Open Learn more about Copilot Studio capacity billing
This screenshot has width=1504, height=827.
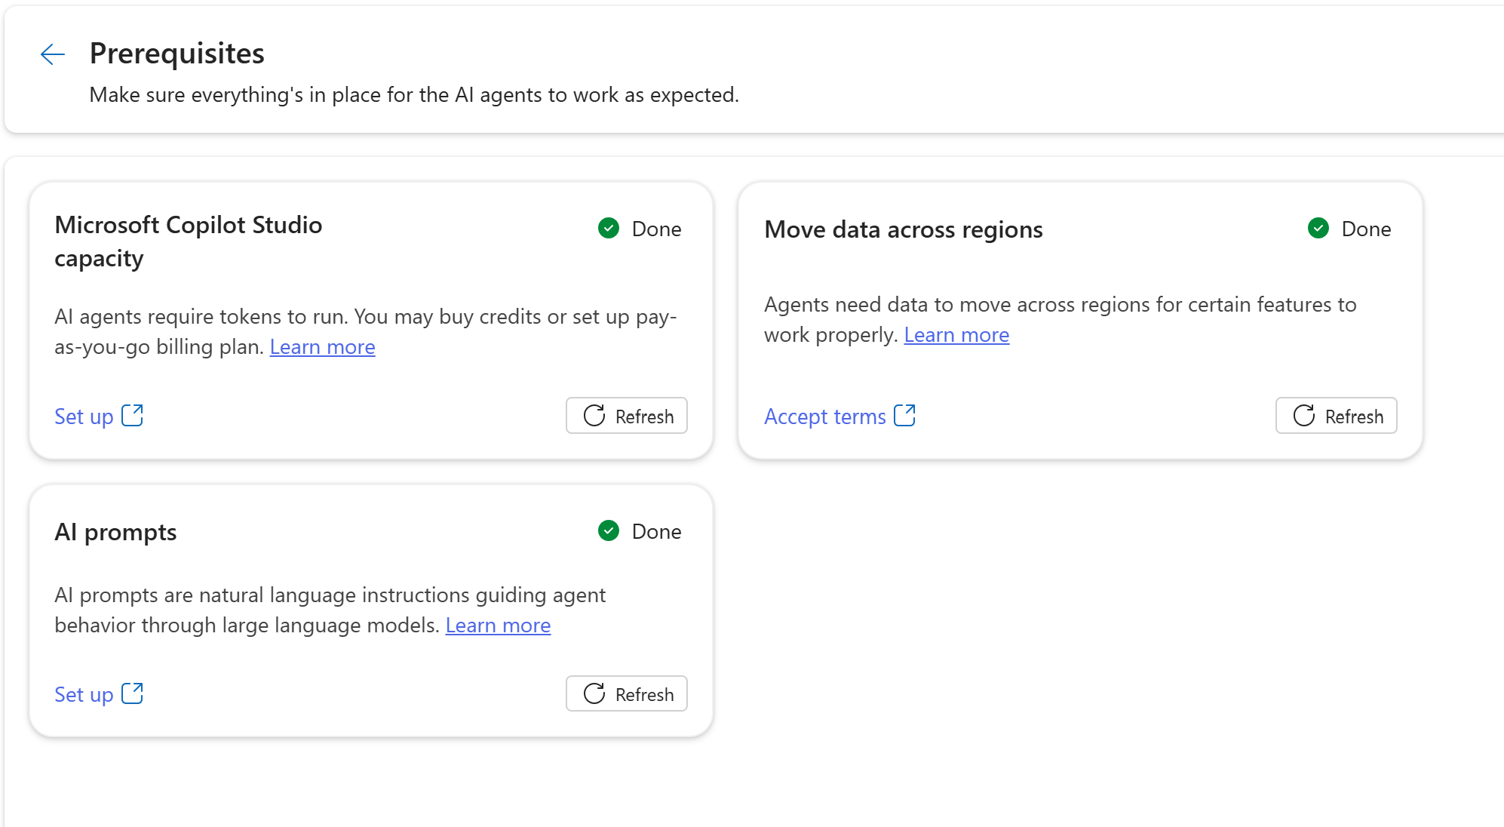[x=322, y=346]
